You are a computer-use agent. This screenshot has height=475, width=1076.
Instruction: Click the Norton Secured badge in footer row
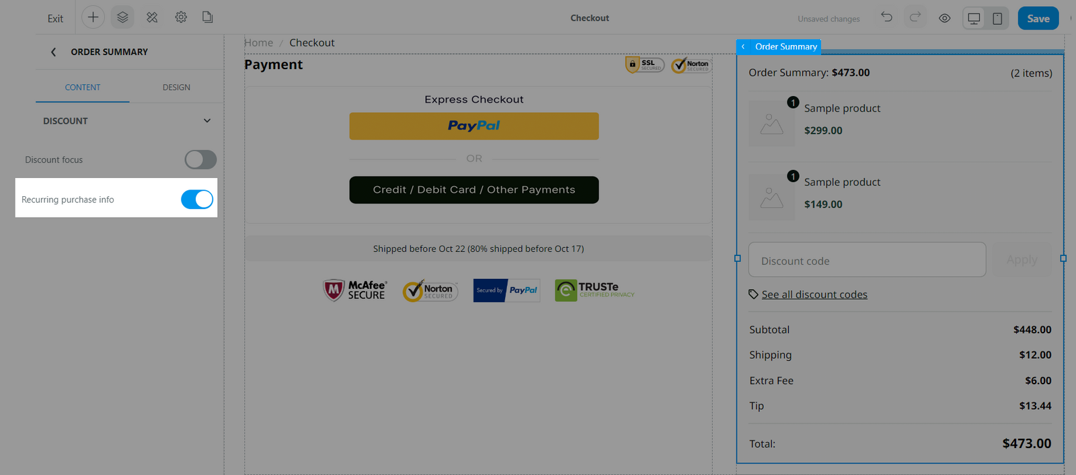(430, 290)
